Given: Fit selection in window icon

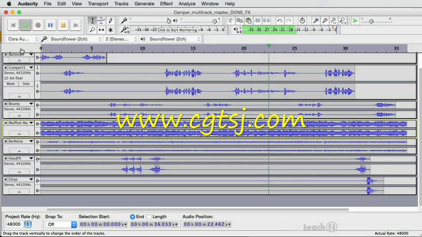Looking at the screenshot, I should 334,21.
